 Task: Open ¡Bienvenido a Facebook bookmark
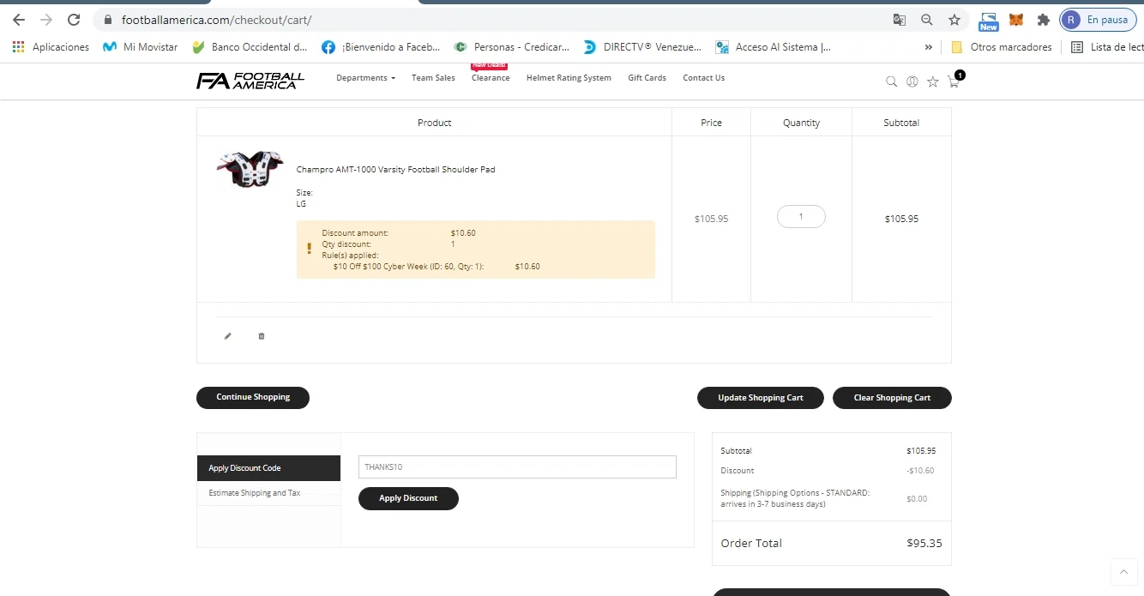click(x=381, y=47)
